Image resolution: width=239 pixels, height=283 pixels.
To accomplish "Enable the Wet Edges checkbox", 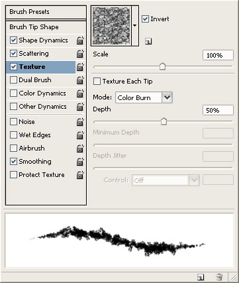I will (13, 135).
